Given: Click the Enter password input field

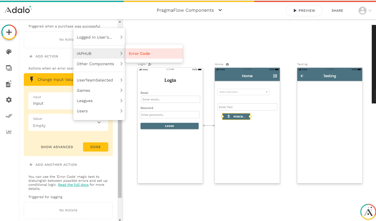Looking at the screenshot, I should 170,115.
